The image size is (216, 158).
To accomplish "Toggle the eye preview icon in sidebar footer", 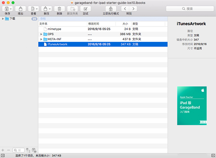I will coord(34,150).
